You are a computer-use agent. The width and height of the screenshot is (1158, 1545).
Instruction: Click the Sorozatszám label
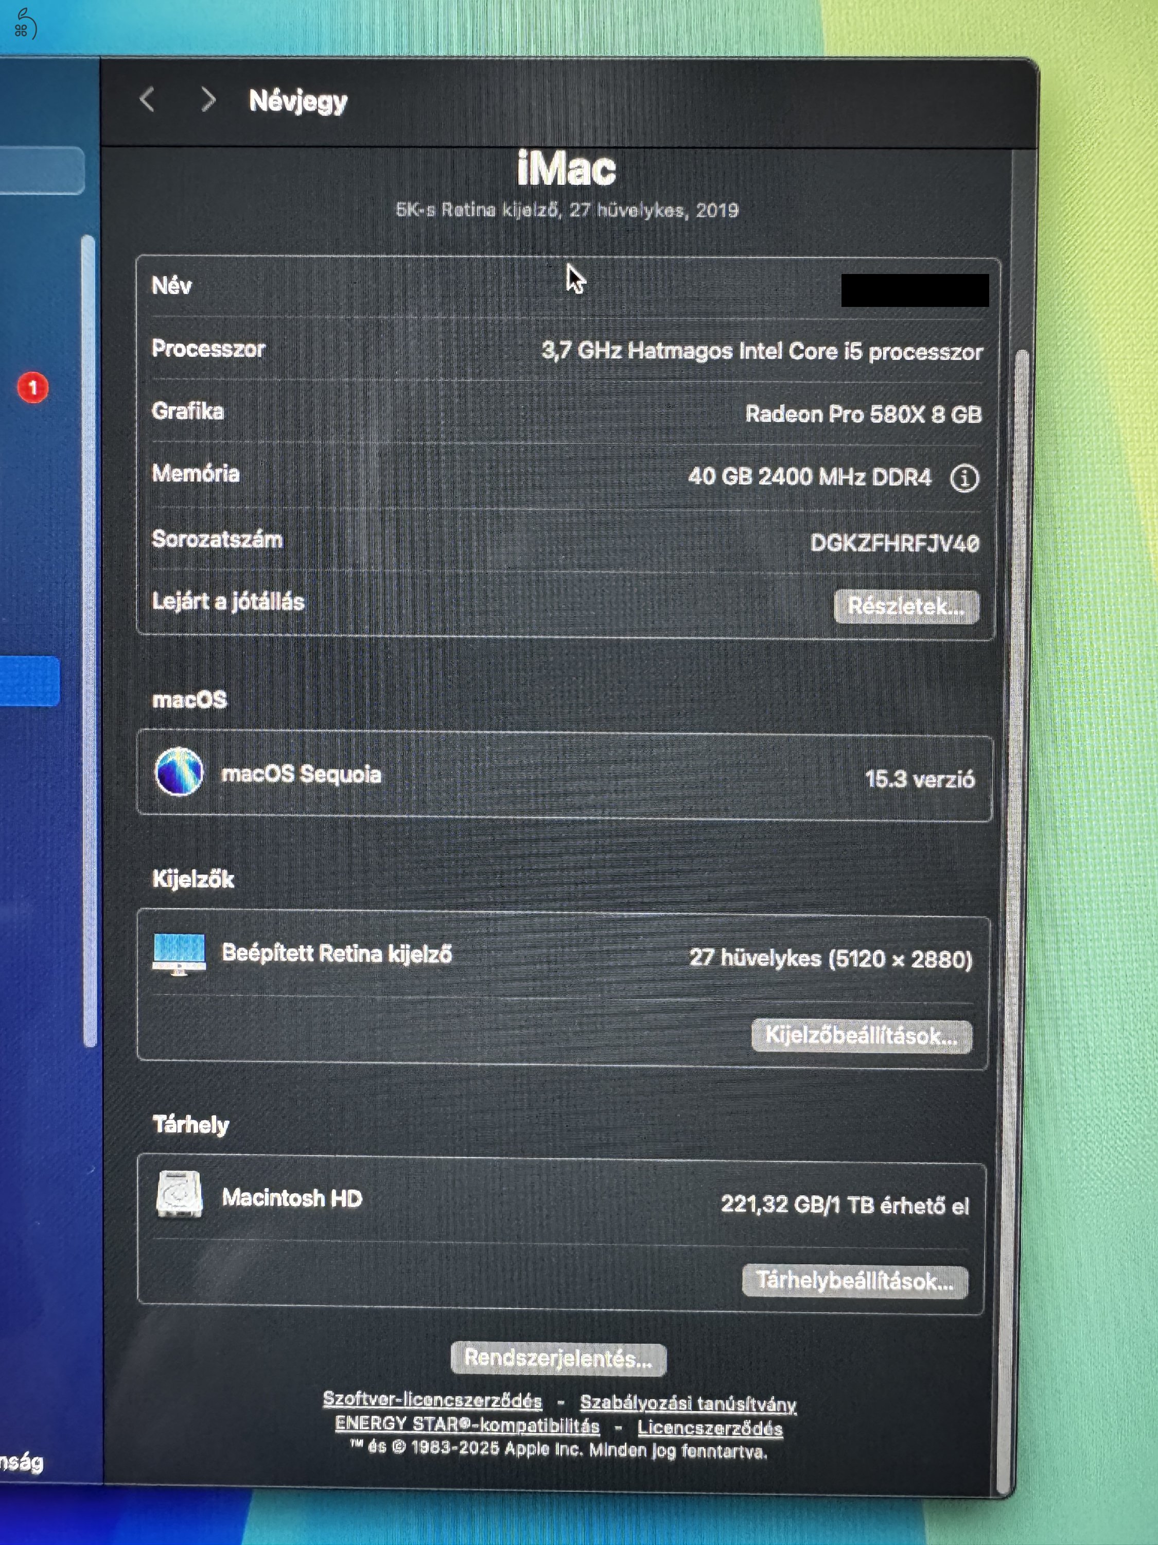[217, 539]
